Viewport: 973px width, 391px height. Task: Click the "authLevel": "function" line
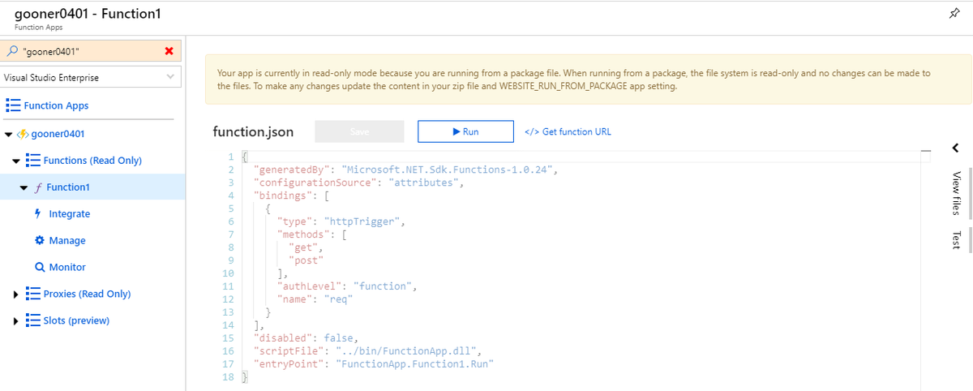[346, 286]
